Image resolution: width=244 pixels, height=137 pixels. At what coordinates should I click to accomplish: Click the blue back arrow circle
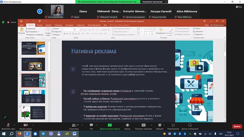[40, 11]
